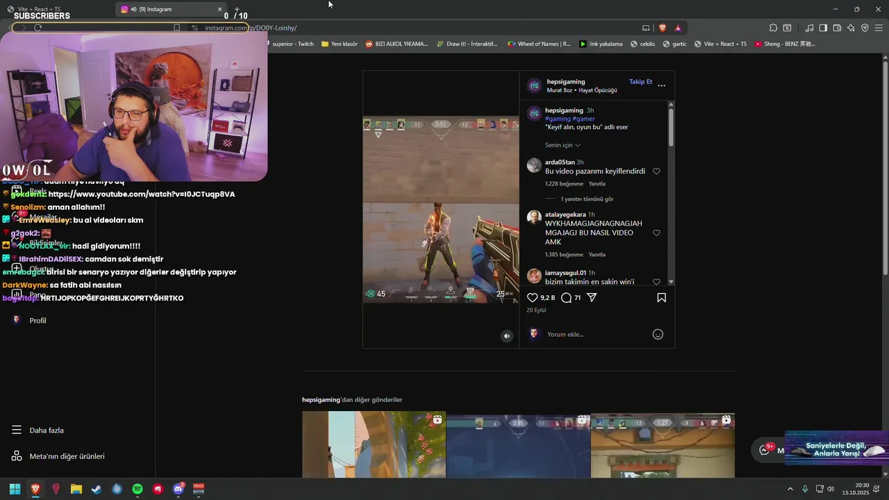Open the Windows Start menu
The image size is (889, 500).
[x=15, y=489]
